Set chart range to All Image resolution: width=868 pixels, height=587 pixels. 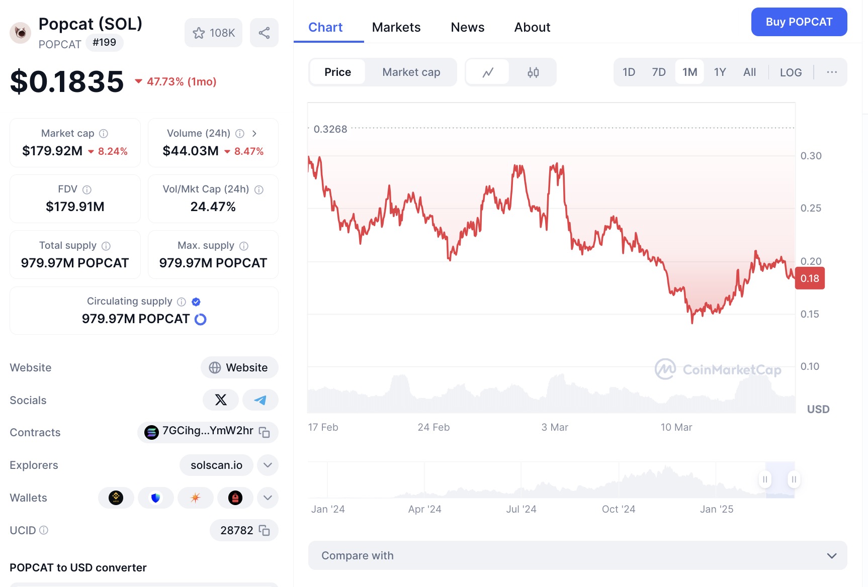(749, 72)
